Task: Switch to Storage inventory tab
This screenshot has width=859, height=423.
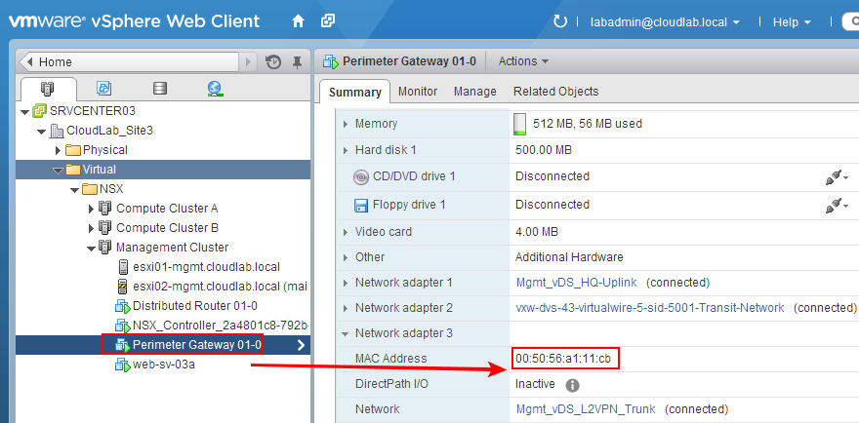Action: (160, 88)
